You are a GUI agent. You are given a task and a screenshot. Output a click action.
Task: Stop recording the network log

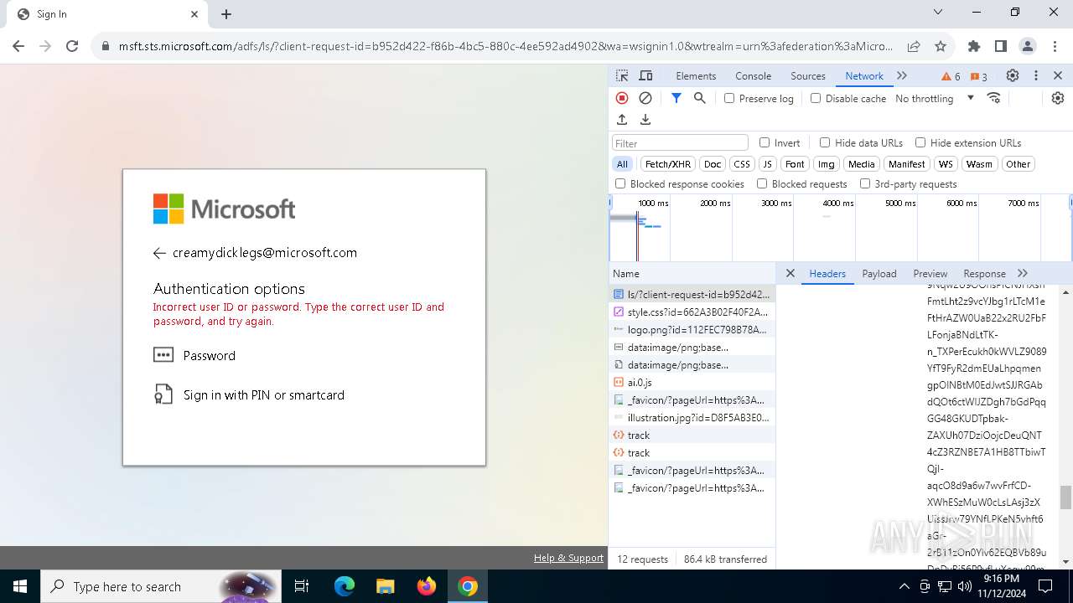click(622, 98)
